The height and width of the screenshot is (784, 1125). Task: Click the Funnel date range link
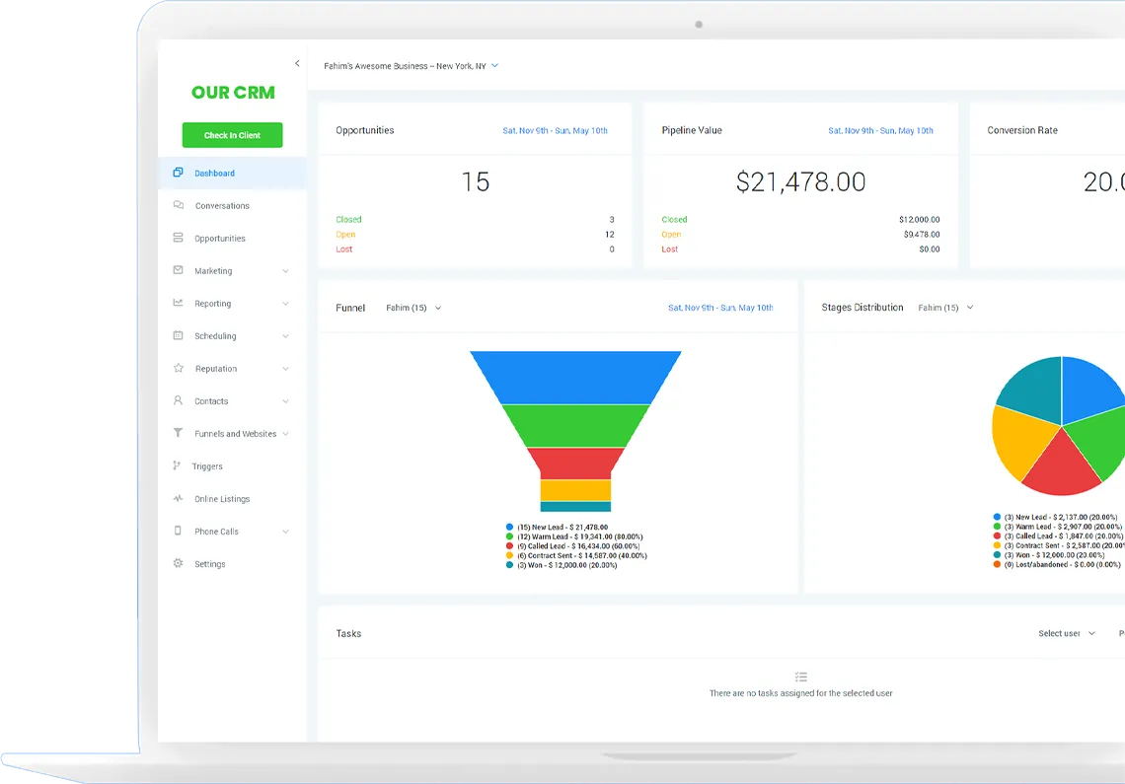[720, 308]
